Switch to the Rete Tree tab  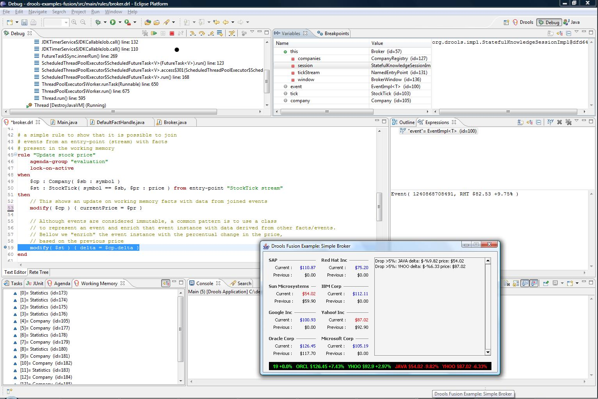click(x=39, y=272)
